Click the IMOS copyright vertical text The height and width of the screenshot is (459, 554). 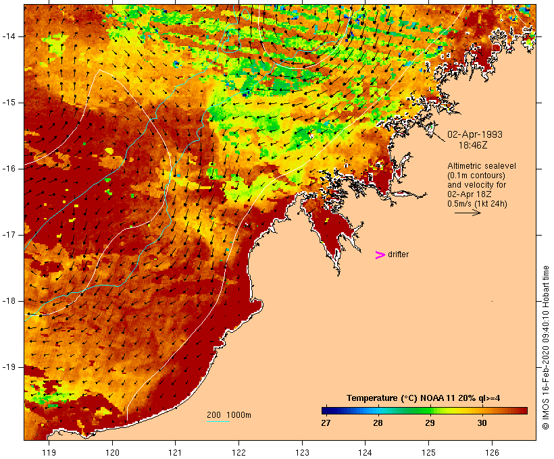[545, 348]
